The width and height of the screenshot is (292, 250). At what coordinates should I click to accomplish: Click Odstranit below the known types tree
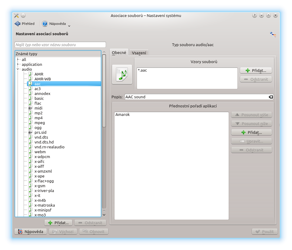coord(90,223)
